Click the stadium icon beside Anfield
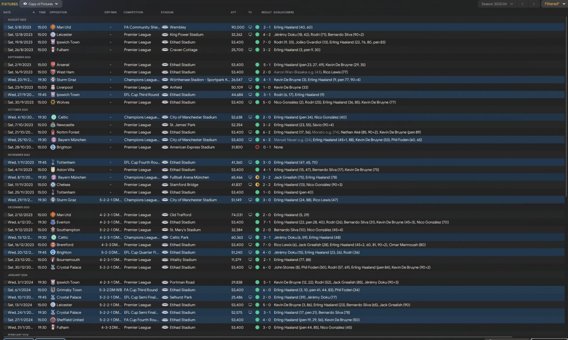This screenshot has height=340, width=568. [x=165, y=87]
